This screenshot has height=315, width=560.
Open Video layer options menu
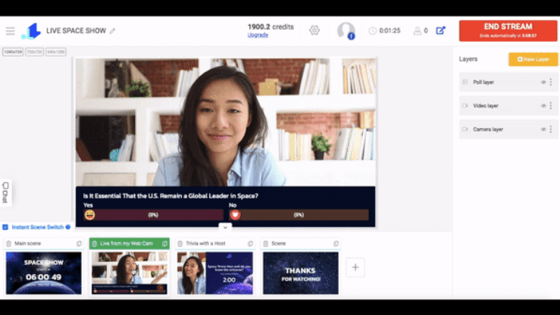(551, 105)
